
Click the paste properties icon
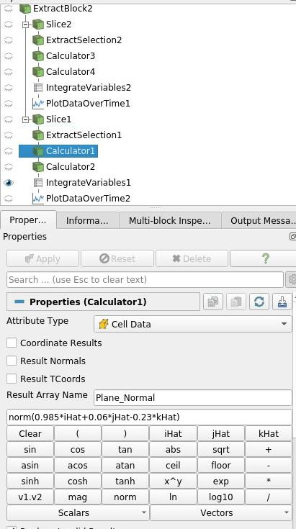tap(236, 302)
